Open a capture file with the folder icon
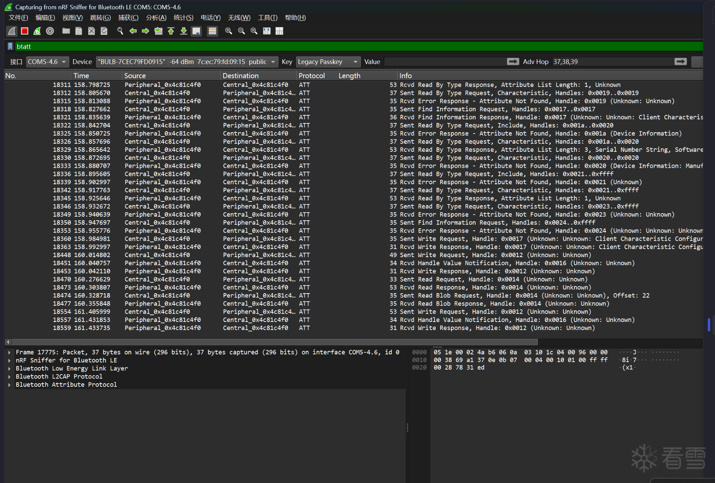 [x=66, y=31]
